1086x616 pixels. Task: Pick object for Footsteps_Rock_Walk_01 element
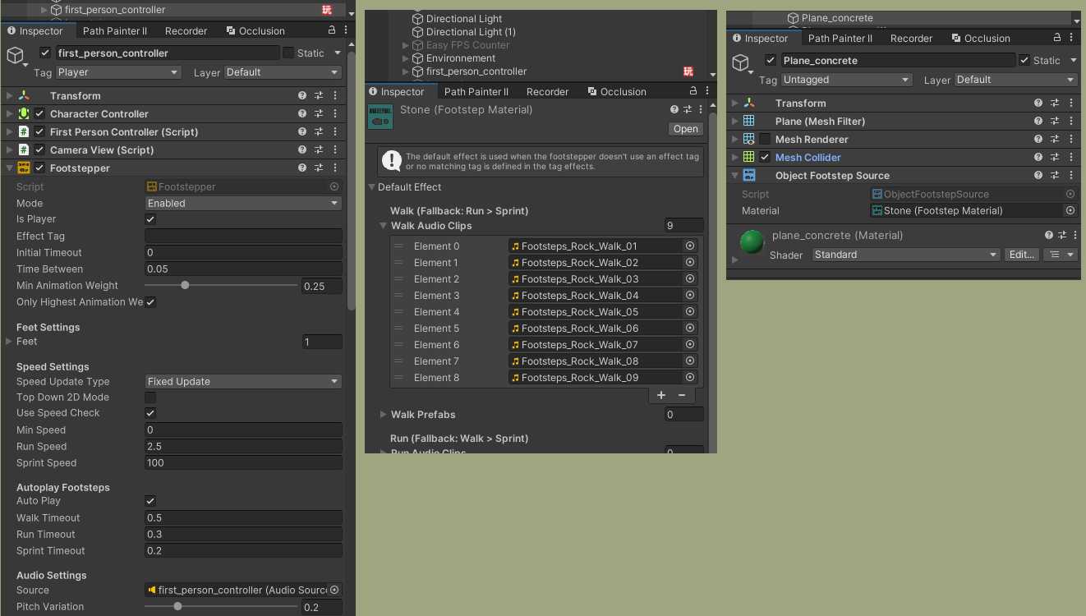point(690,246)
